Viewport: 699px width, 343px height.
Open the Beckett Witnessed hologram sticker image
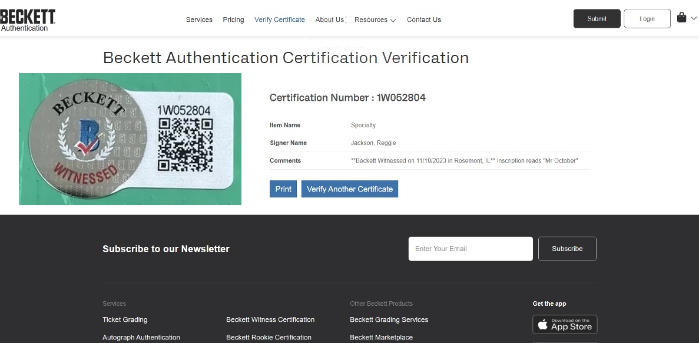point(130,139)
